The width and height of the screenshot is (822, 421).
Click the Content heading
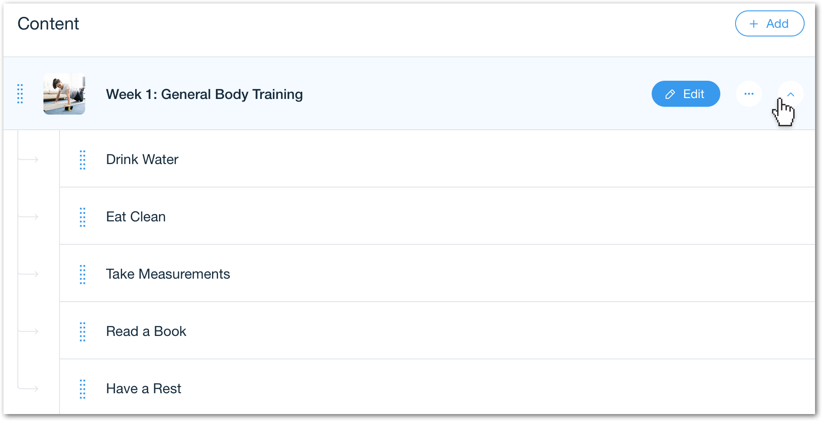pyautogui.click(x=48, y=23)
